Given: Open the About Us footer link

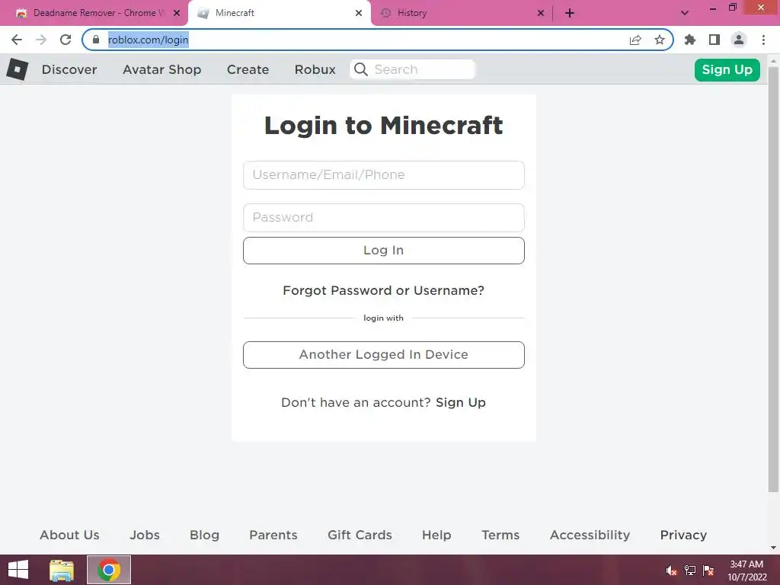Looking at the screenshot, I should point(69,535).
